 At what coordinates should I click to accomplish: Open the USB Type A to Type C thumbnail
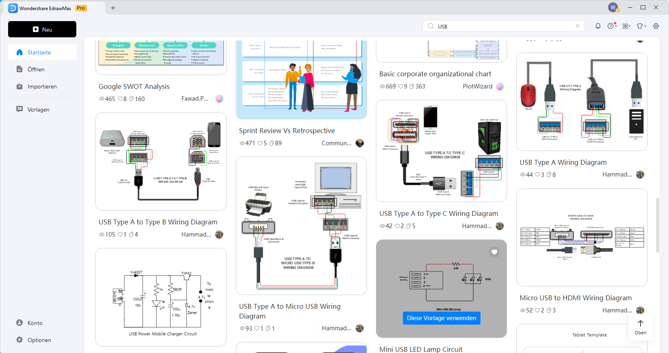pos(441,151)
